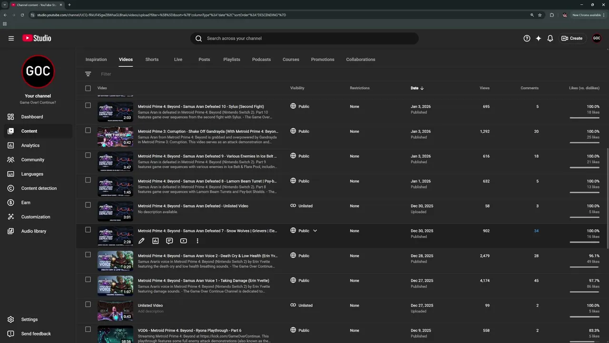Click the View on YouTube icon
Image resolution: width=609 pixels, height=343 pixels.
pos(183,241)
